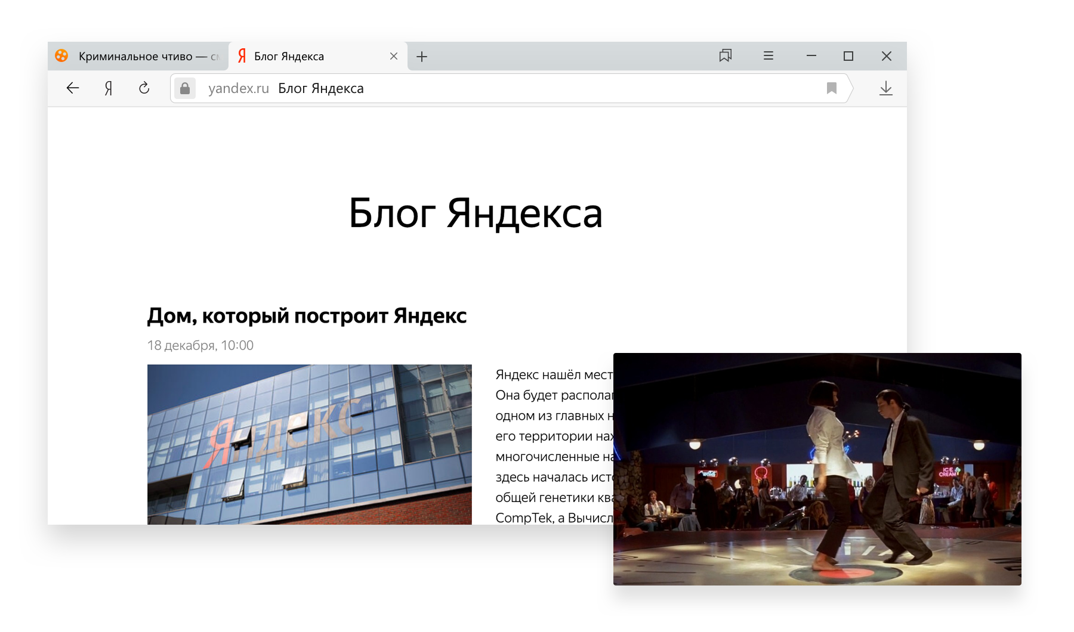
Task: Close the browser window
Action: 887,56
